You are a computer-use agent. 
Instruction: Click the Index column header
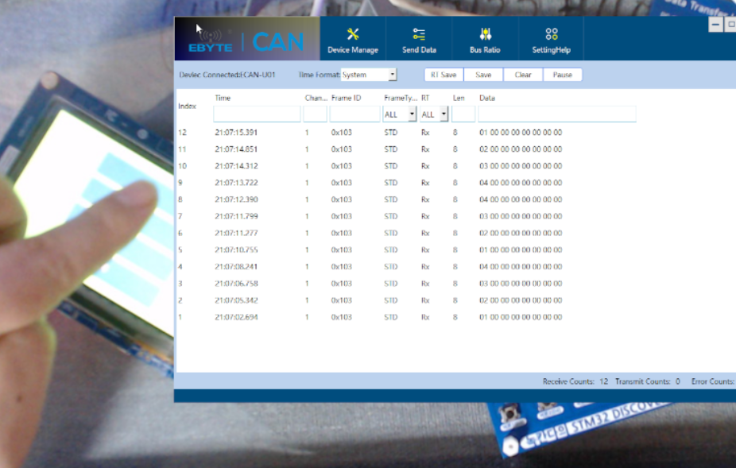[x=187, y=106]
